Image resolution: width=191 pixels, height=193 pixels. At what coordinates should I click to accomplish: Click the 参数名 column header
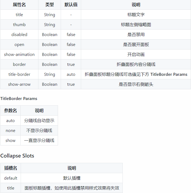click(10, 110)
